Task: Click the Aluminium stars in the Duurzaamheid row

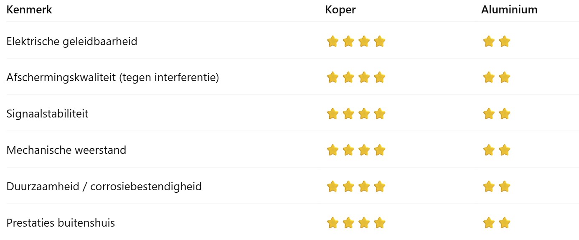Action: pos(497,186)
